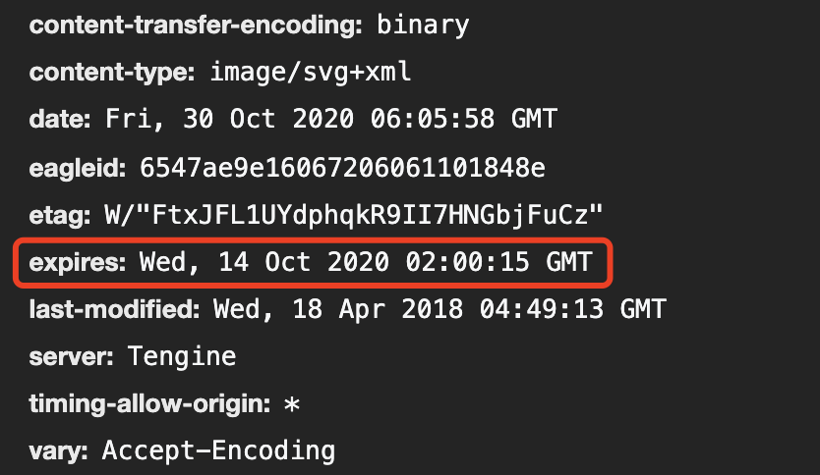Select the asterisk value of timing-allow-origin
The width and height of the screenshot is (820, 475).
coord(291,404)
